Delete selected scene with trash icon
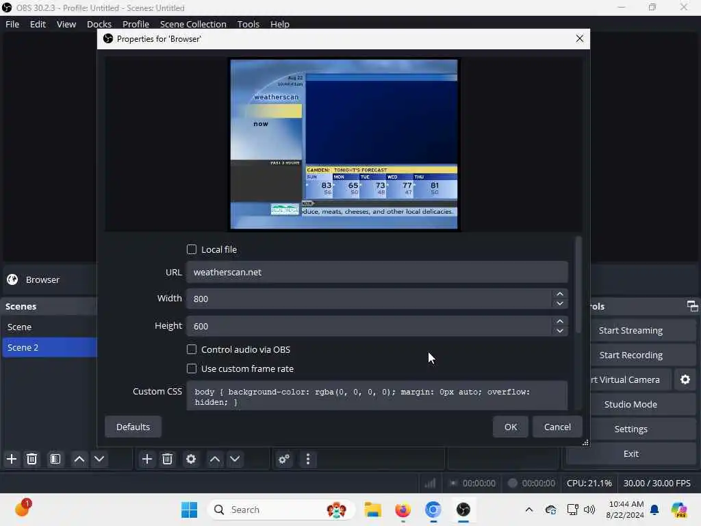Viewport: 701px width, 526px height. (x=31, y=459)
